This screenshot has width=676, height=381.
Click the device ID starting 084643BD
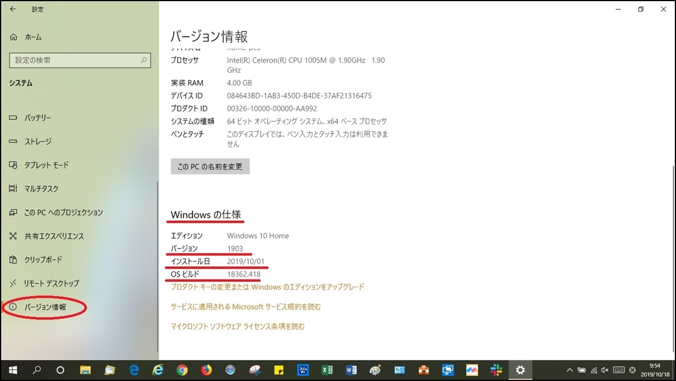point(299,96)
